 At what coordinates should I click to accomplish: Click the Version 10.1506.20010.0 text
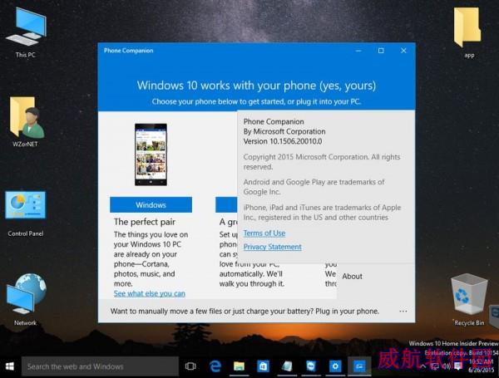(283, 141)
